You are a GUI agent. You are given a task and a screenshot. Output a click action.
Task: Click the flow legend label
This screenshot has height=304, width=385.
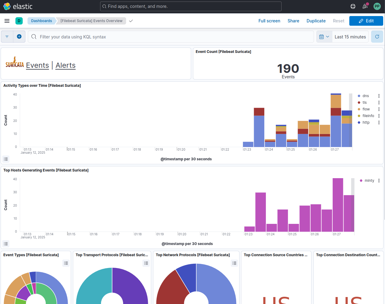[366, 109]
